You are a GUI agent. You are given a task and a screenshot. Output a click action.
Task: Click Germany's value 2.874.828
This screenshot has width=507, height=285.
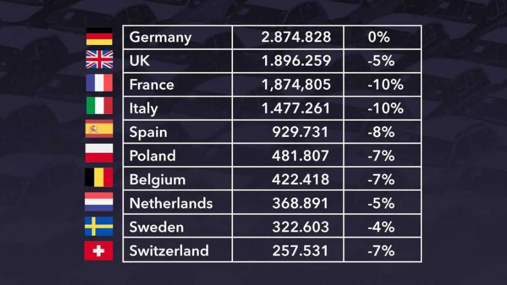coord(296,37)
